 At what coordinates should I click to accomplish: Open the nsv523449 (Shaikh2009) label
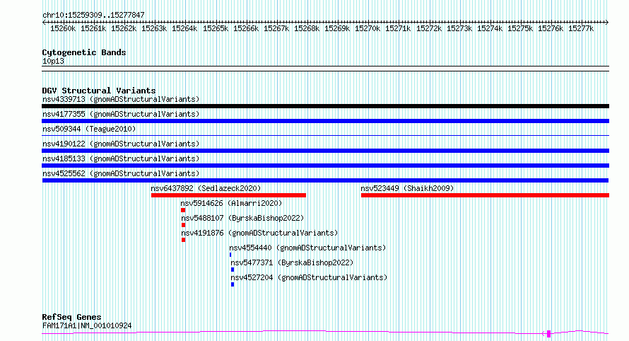point(407,188)
